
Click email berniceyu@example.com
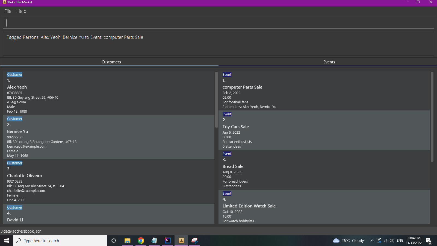(x=27, y=147)
